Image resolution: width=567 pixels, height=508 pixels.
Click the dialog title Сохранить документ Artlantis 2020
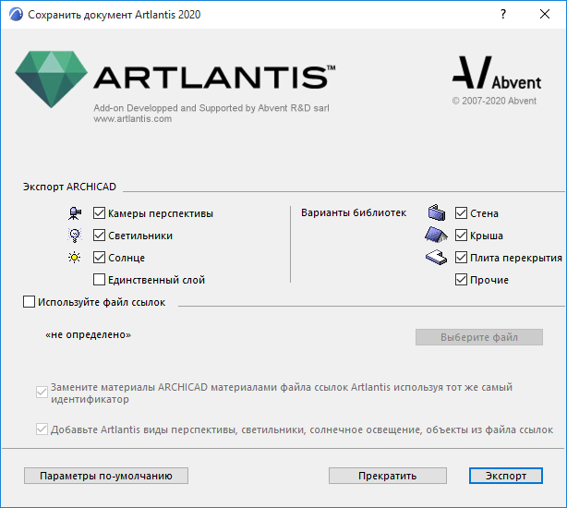tap(114, 15)
